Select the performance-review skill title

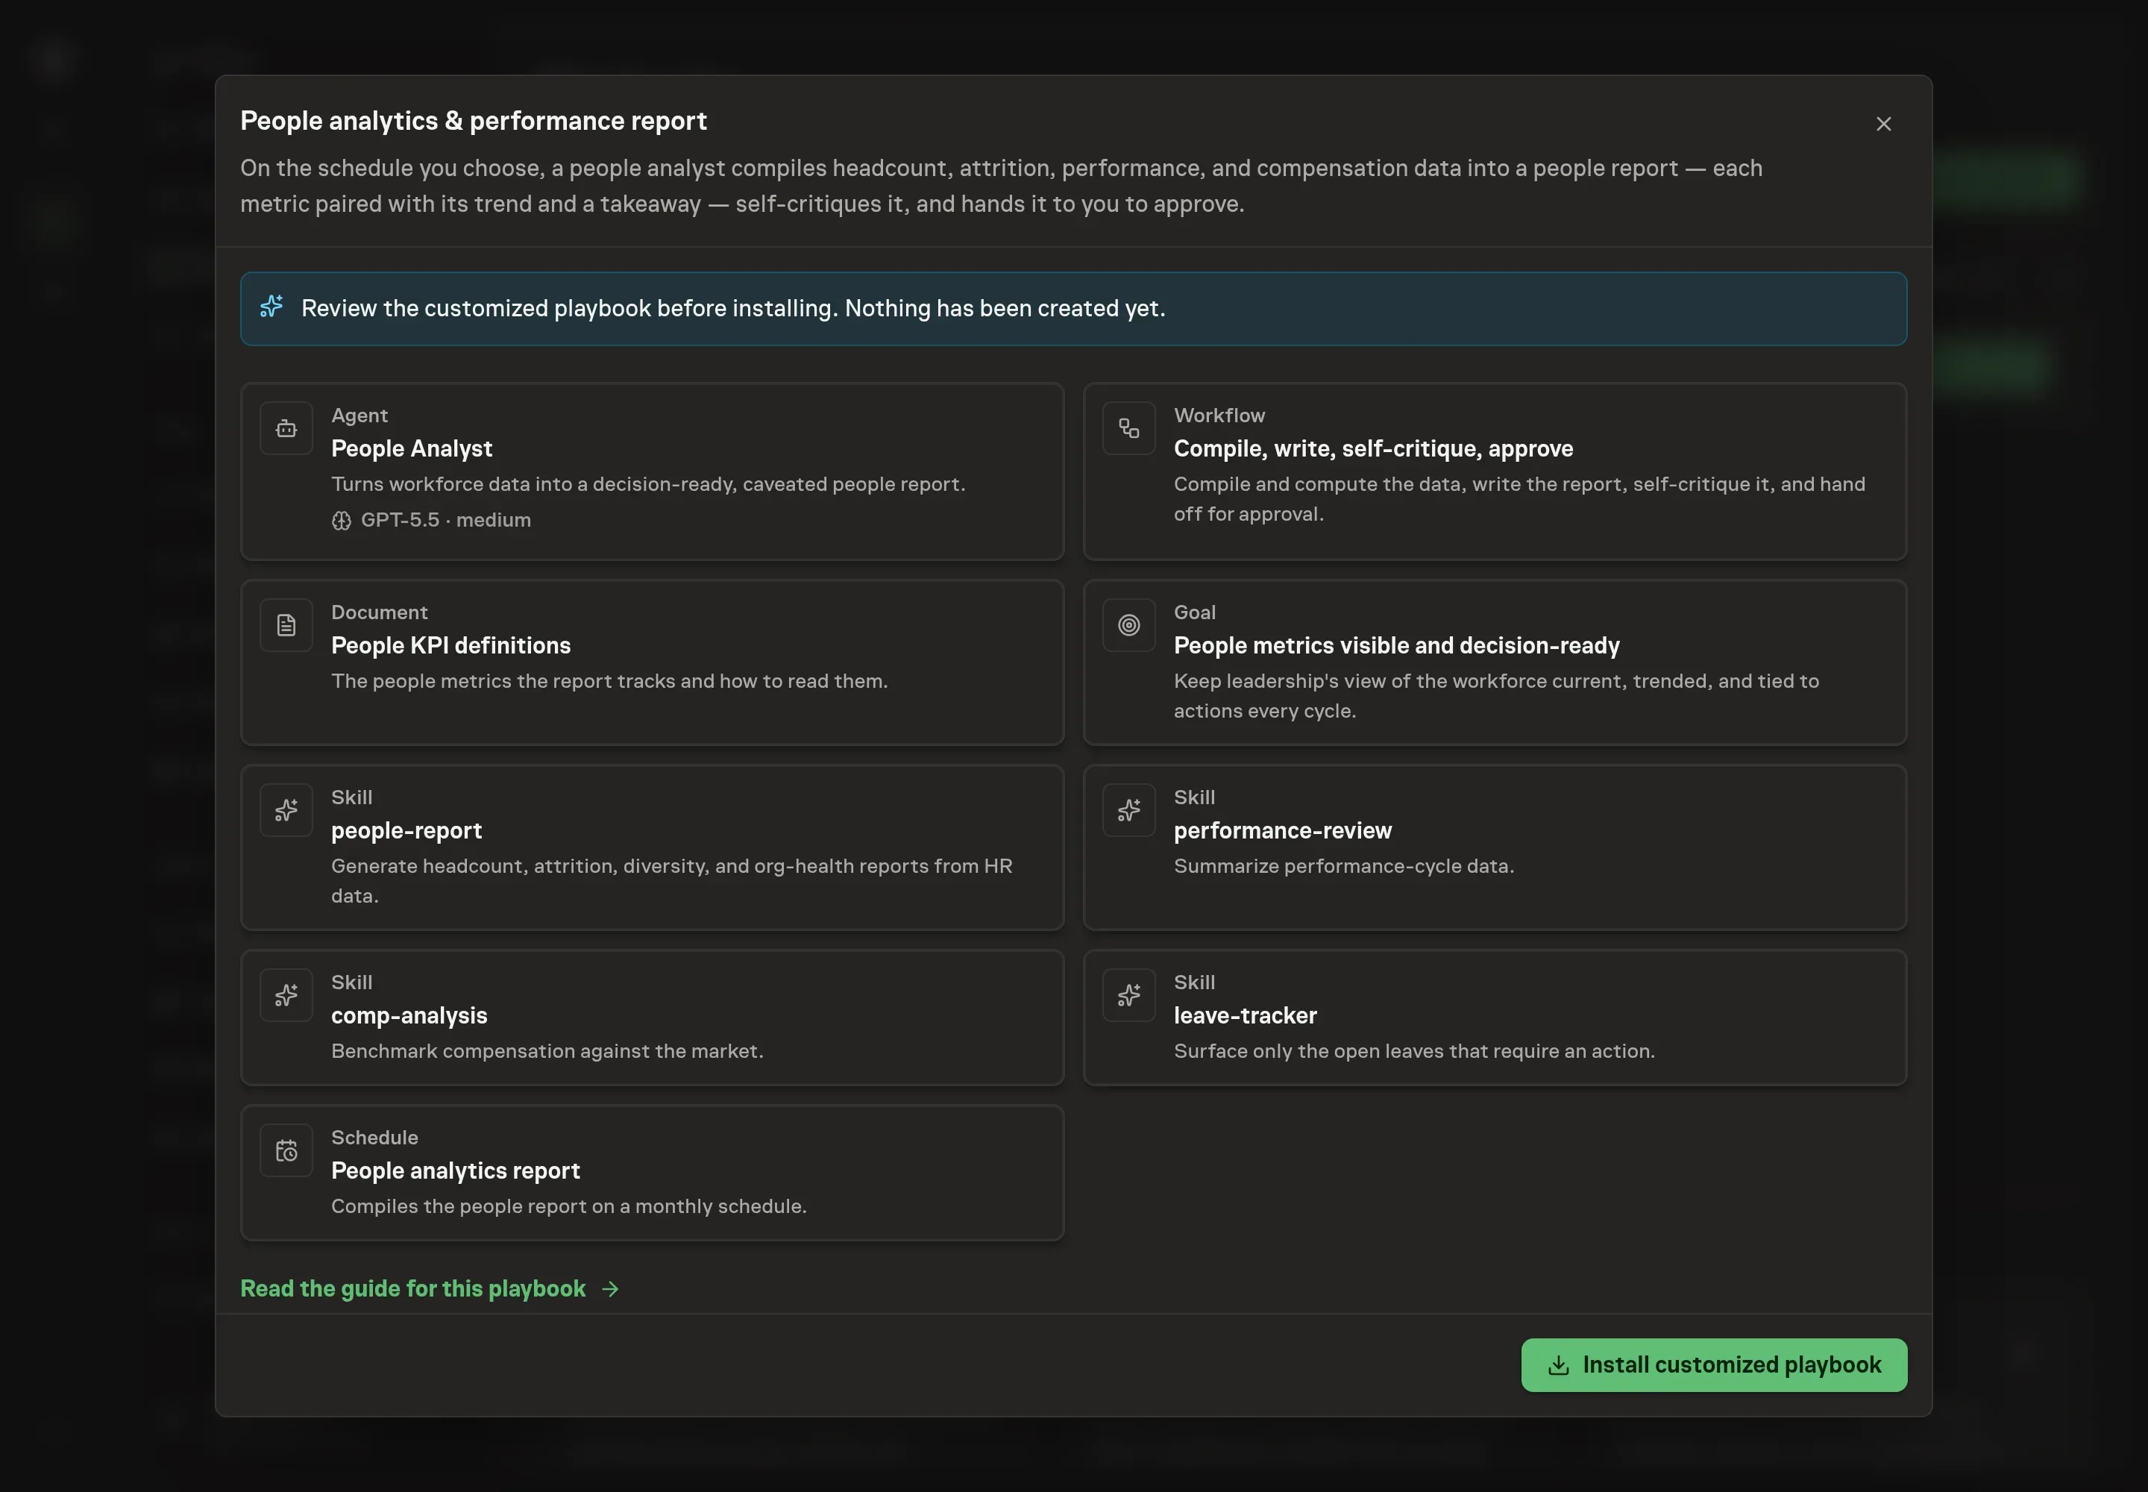1282,831
